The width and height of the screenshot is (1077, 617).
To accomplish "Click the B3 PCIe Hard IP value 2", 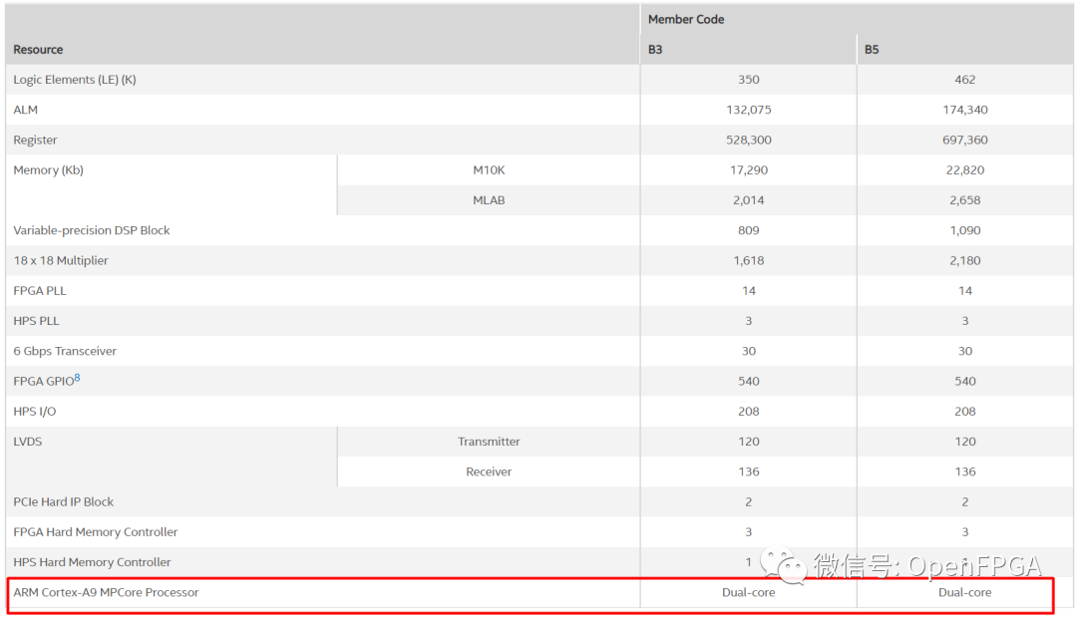I will pyautogui.click(x=749, y=502).
